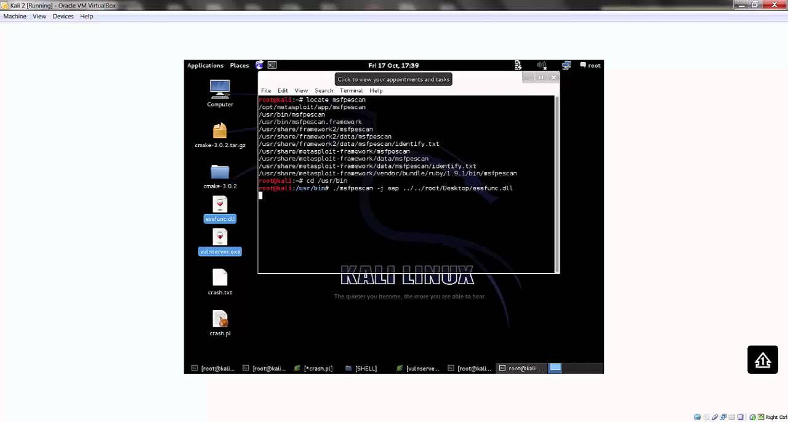Viewport: 788px width, 422px height.
Task: Switch to first root@kali taskbar window
Action: click(x=213, y=368)
